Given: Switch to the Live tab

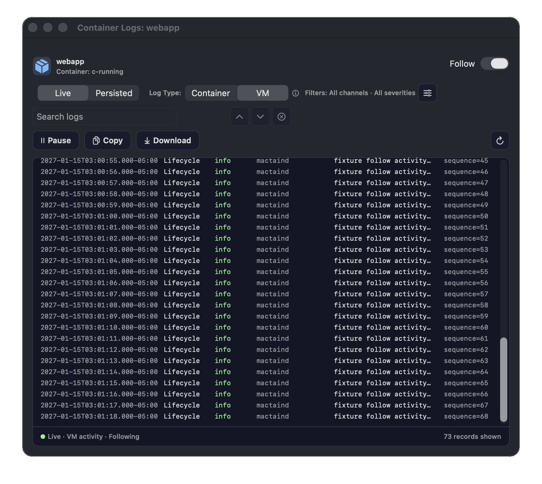Looking at the screenshot, I should click(63, 93).
